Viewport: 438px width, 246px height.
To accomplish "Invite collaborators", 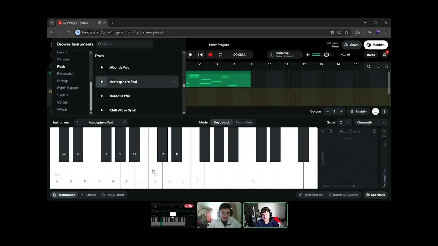I will (x=371, y=55).
